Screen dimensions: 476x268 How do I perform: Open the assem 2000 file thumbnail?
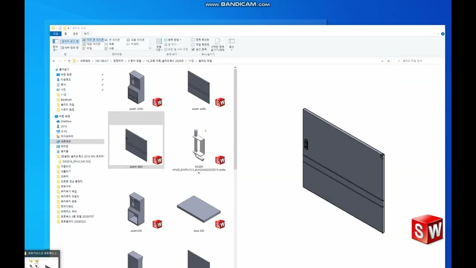point(136,88)
